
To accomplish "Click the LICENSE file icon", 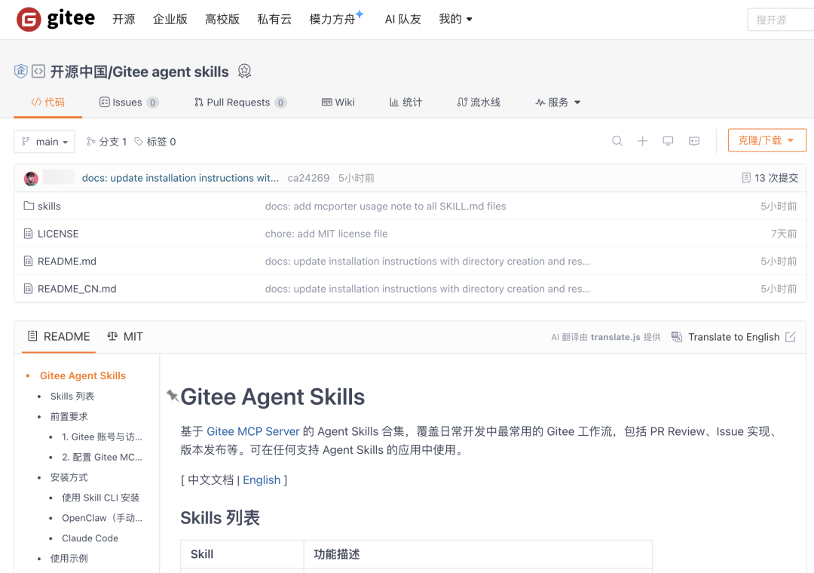I will 29,234.
